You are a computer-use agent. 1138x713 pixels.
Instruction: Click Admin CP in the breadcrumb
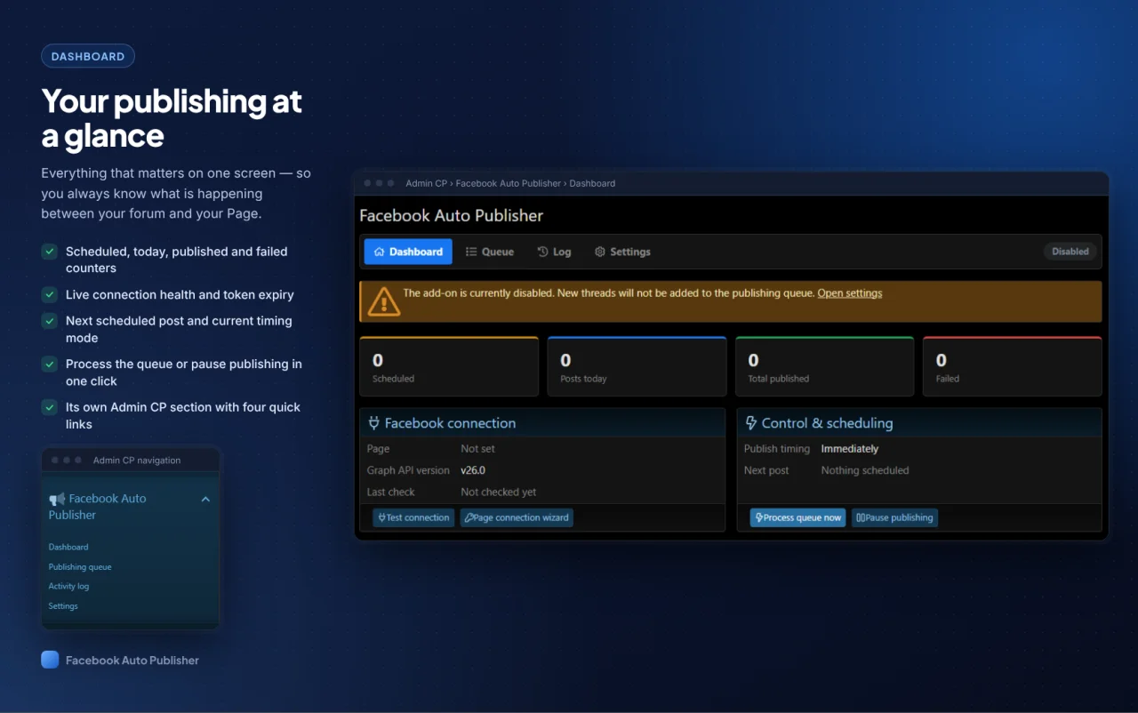(426, 183)
